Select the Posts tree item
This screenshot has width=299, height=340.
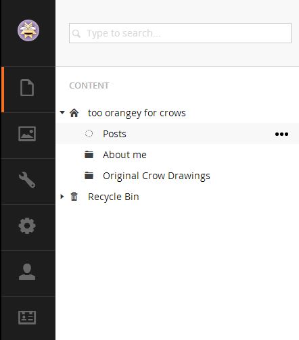(114, 134)
